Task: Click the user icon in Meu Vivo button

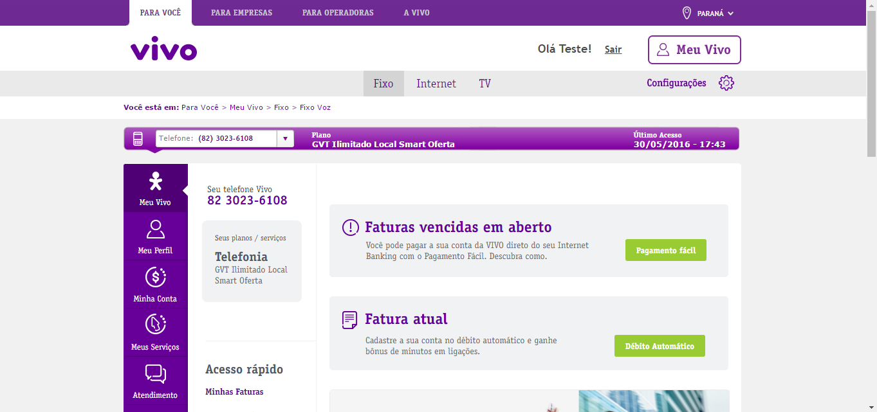Action: coord(663,49)
